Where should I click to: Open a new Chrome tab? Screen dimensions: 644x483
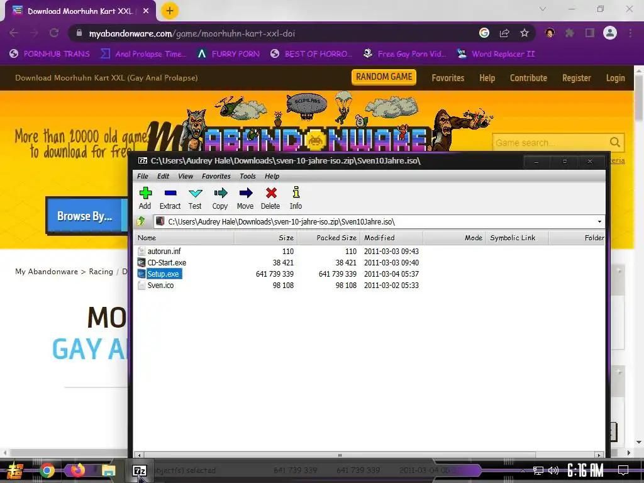click(170, 11)
